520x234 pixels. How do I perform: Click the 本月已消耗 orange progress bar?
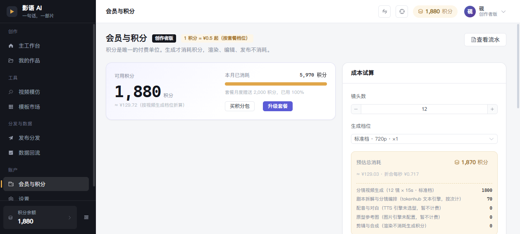click(x=276, y=84)
